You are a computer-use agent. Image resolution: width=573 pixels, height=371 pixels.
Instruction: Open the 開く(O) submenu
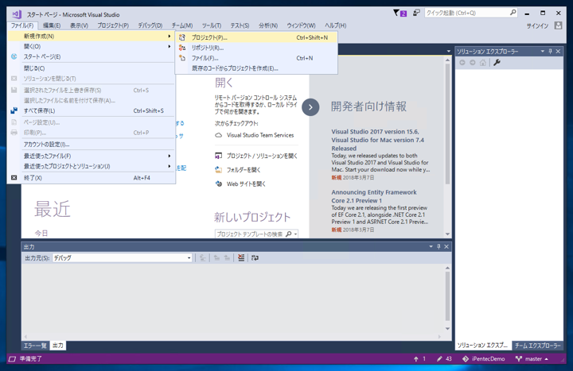[x=91, y=46]
